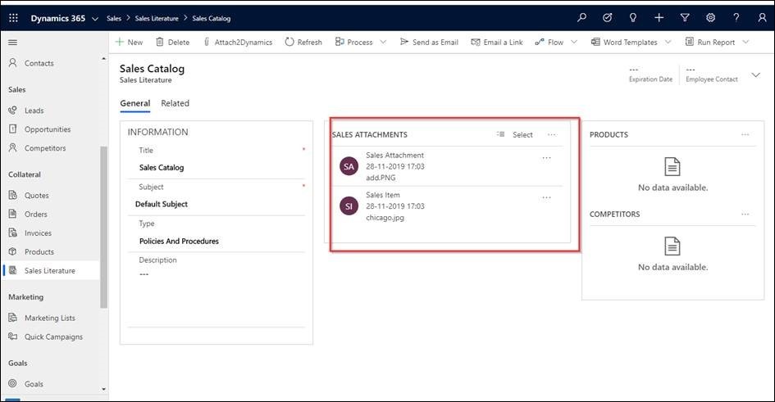Click the SI avatar circle
This screenshot has width=775, height=402.
pos(349,206)
